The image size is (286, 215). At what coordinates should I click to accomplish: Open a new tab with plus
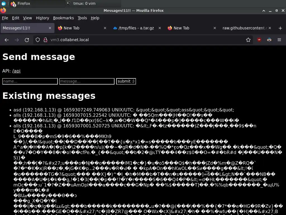click(x=280, y=28)
